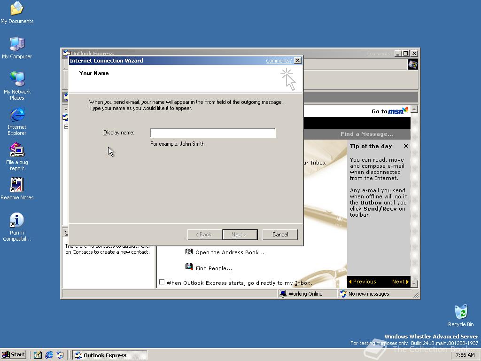Open the Recycle Bin
This screenshot has height=361, width=481.
461,315
